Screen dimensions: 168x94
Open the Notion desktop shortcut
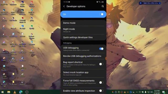coord(22,75)
